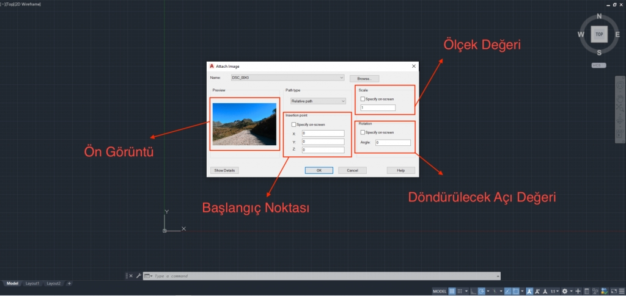The width and height of the screenshot is (626, 296).
Task: Close the command line with X icon
Action: click(x=132, y=276)
